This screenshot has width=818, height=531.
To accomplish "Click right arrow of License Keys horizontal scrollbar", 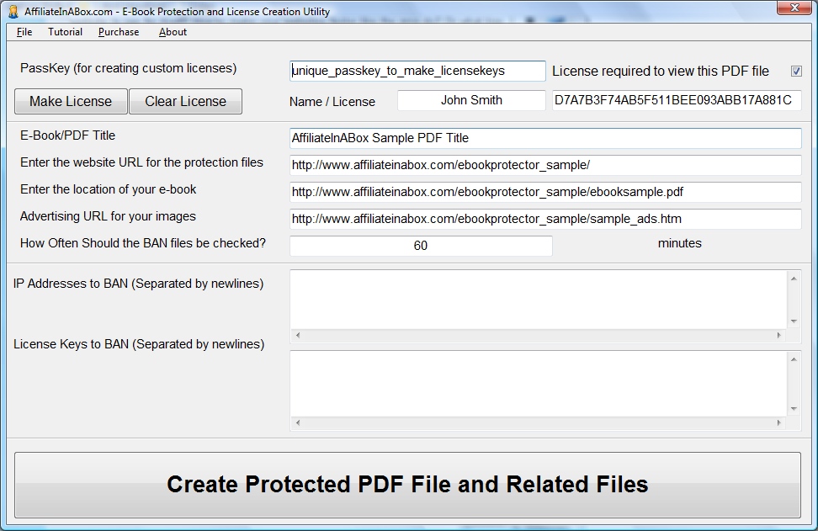I will coord(779,422).
